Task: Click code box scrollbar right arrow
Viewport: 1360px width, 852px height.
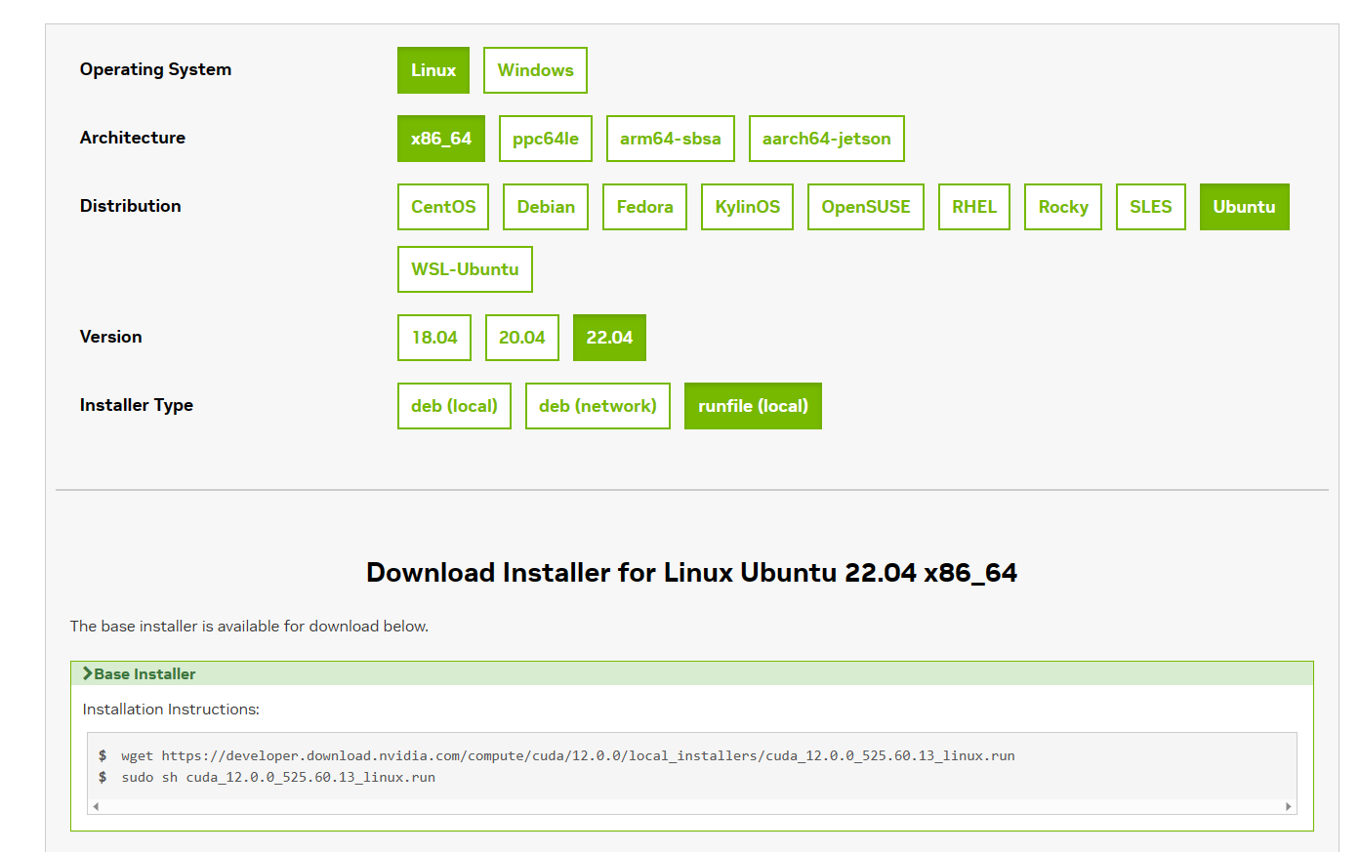Action: pyautogui.click(x=1289, y=806)
